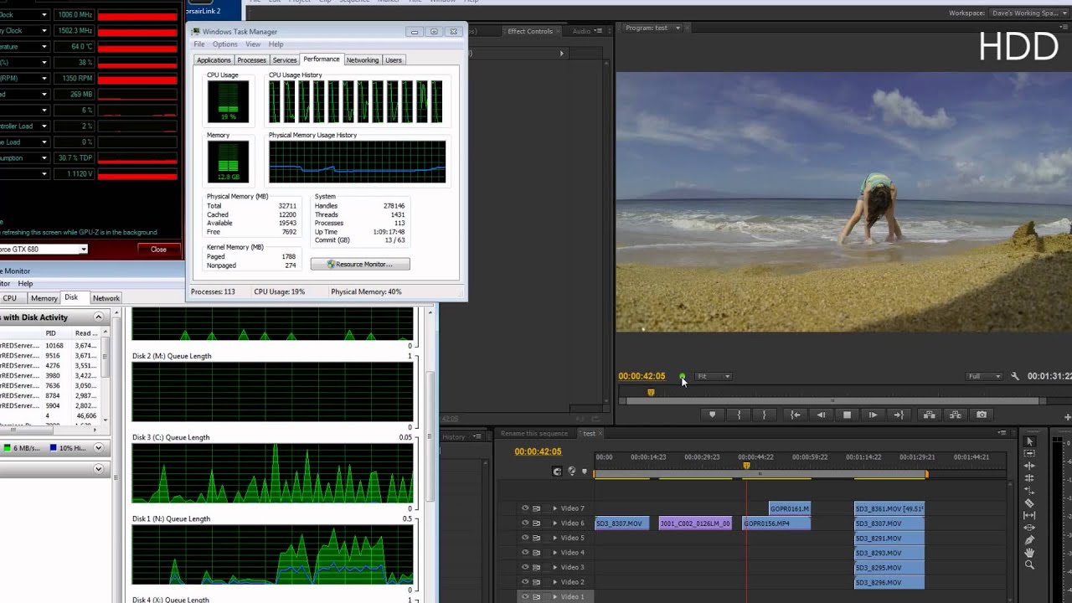Click the Resource Monitor button
Image resolution: width=1072 pixels, height=603 pixels.
(360, 265)
